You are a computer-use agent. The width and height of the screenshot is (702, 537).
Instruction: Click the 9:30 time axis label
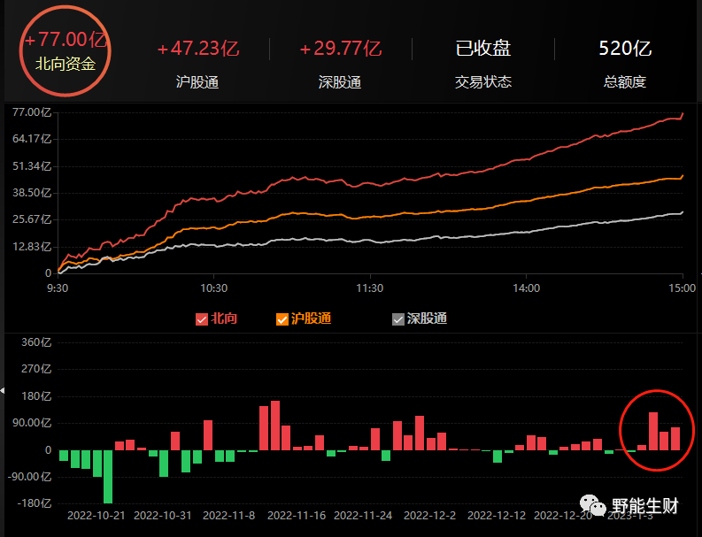(58, 288)
